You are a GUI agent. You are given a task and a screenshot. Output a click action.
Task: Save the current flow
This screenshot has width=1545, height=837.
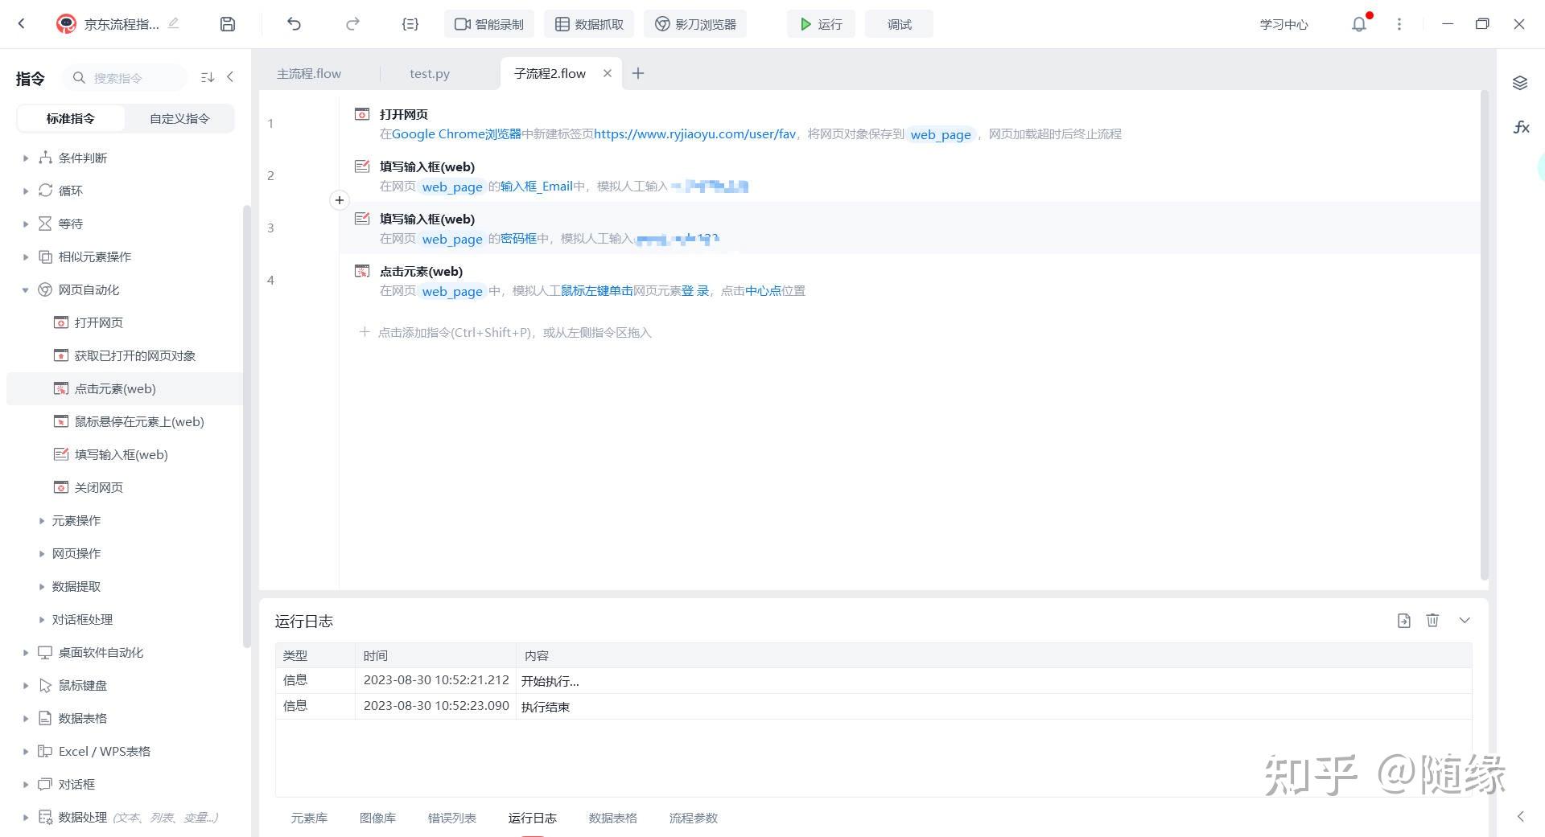click(228, 23)
